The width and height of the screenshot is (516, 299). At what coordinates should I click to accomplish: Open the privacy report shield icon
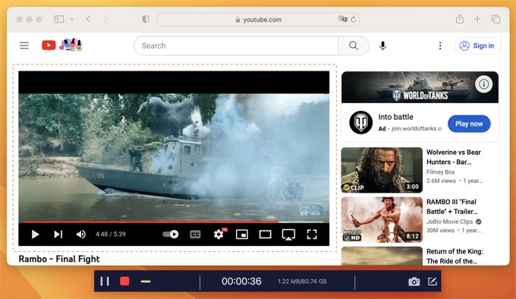146,20
